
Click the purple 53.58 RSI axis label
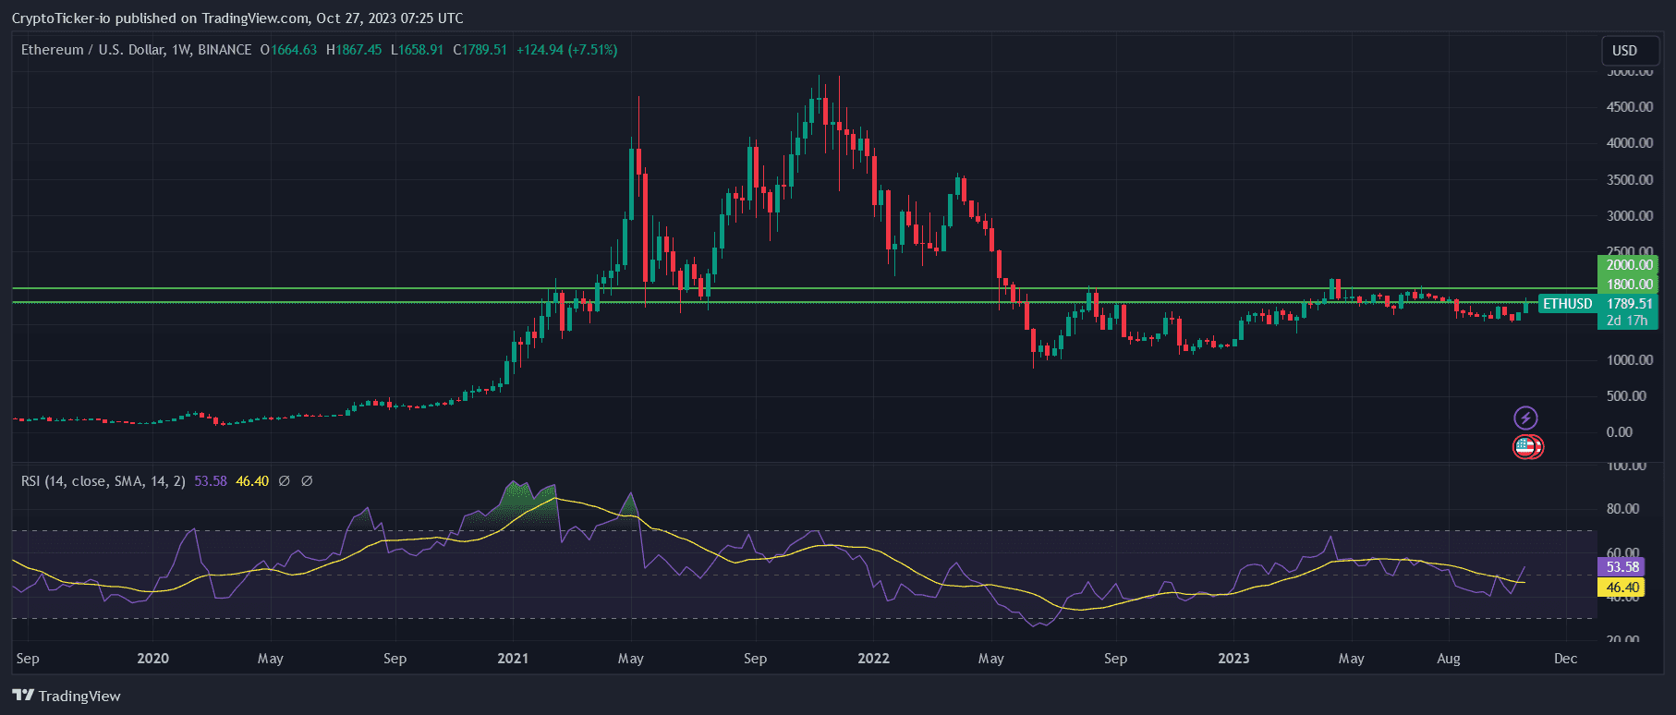(1621, 567)
